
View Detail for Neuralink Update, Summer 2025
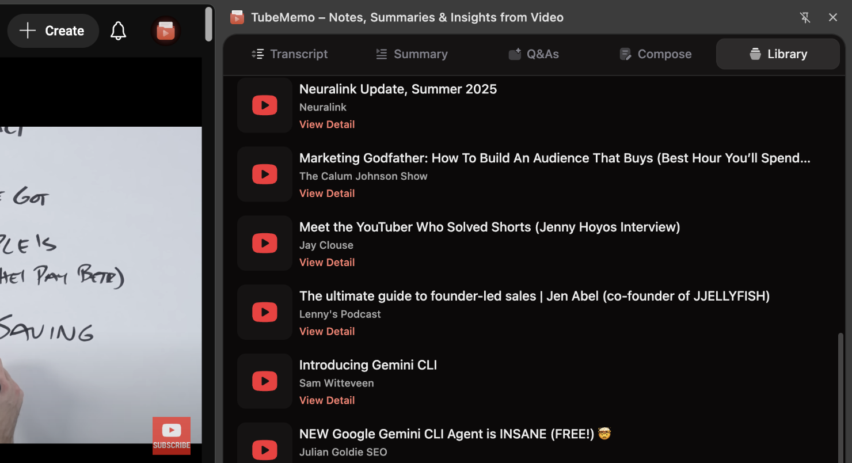tap(327, 124)
